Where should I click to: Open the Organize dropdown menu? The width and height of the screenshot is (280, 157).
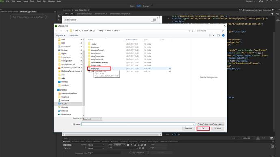(61, 36)
